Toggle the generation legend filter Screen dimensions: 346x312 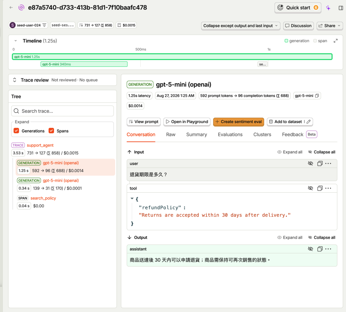click(297, 41)
